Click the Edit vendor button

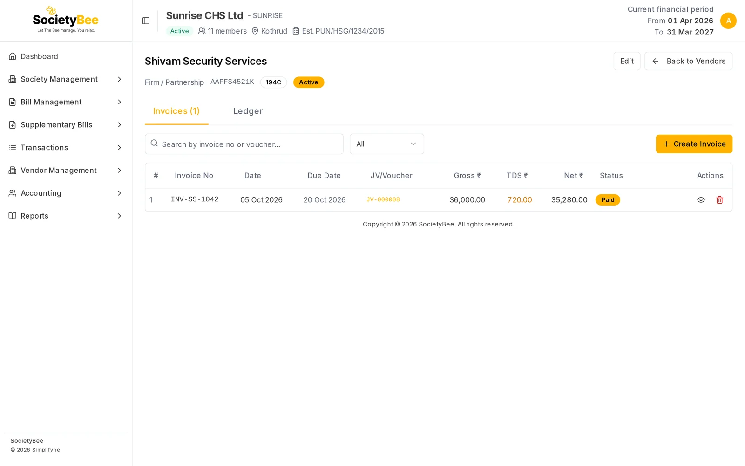tap(627, 61)
